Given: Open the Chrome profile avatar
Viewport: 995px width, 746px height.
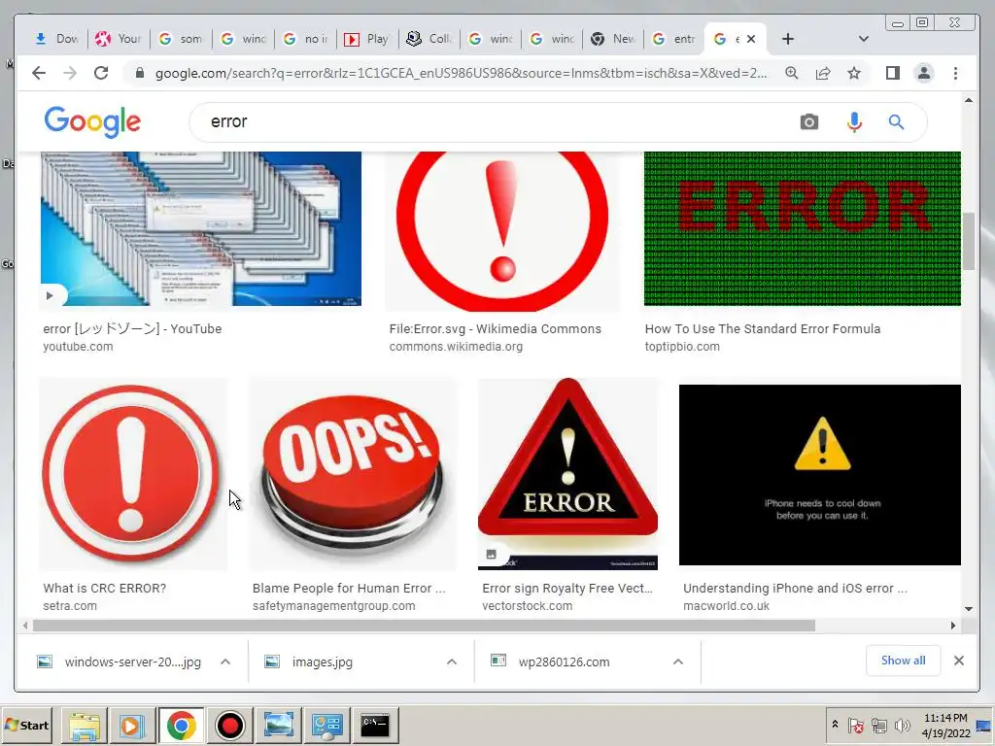Looking at the screenshot, I should [x=924, y=73].
